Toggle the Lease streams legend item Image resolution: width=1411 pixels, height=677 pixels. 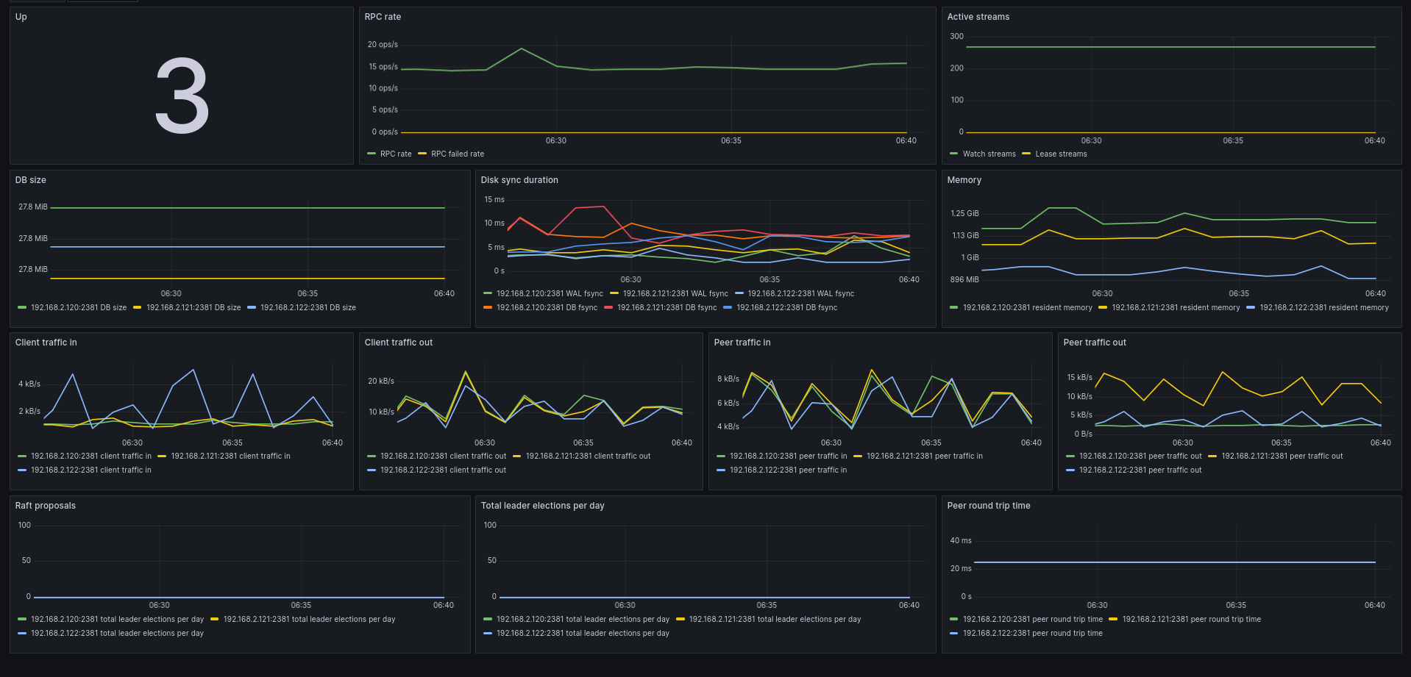[x=1061, y=154]
